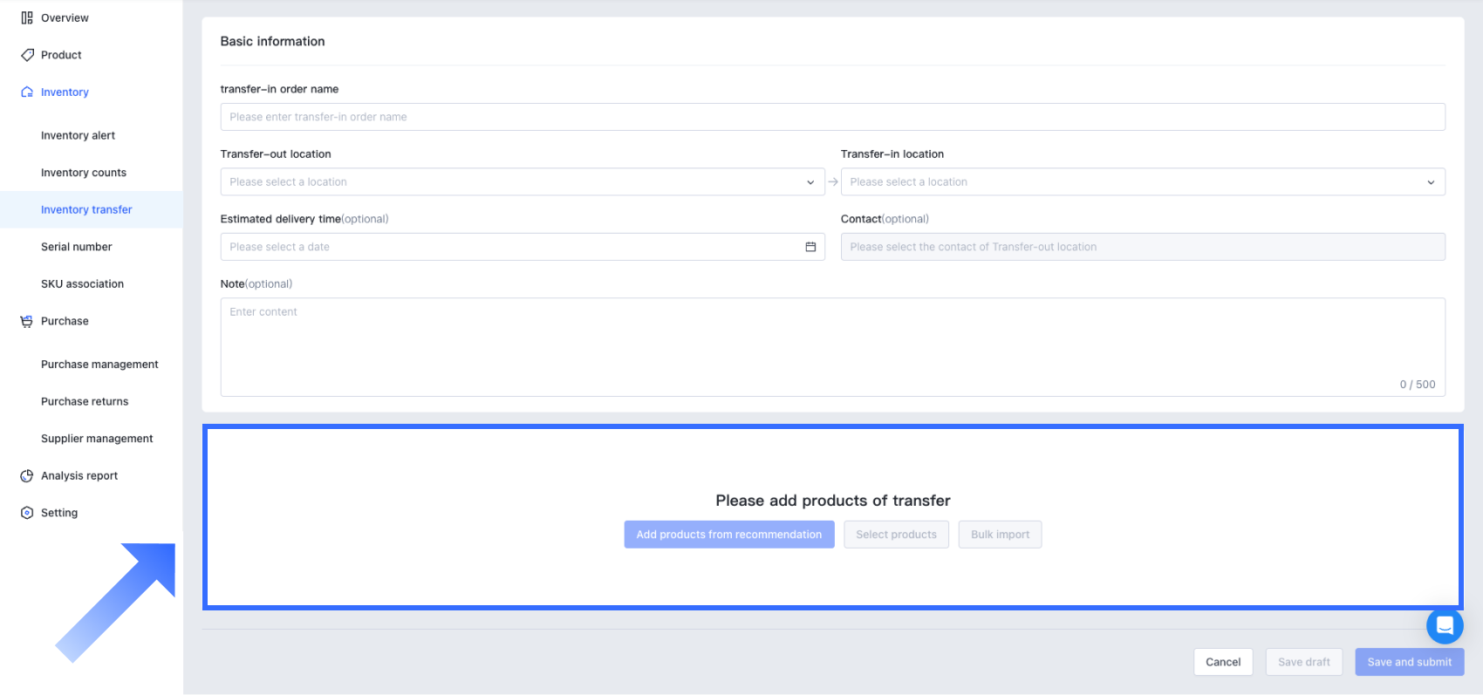Open Supplier management in sidebar
1483x695 pixels.
click(x=97, y=439)
